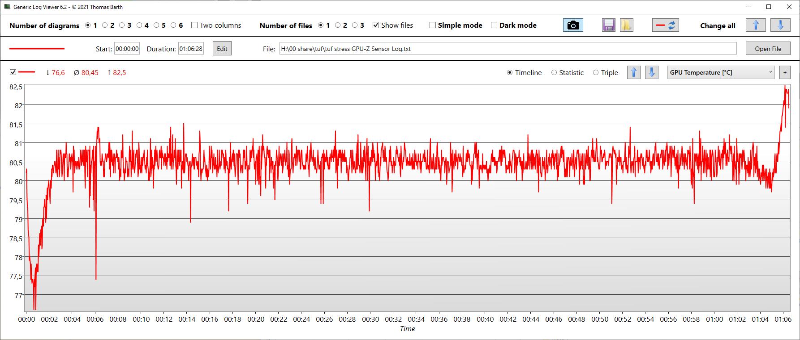
Task: Enable the Two columns option
Action: pyautogui.click(x=194, y=25)
